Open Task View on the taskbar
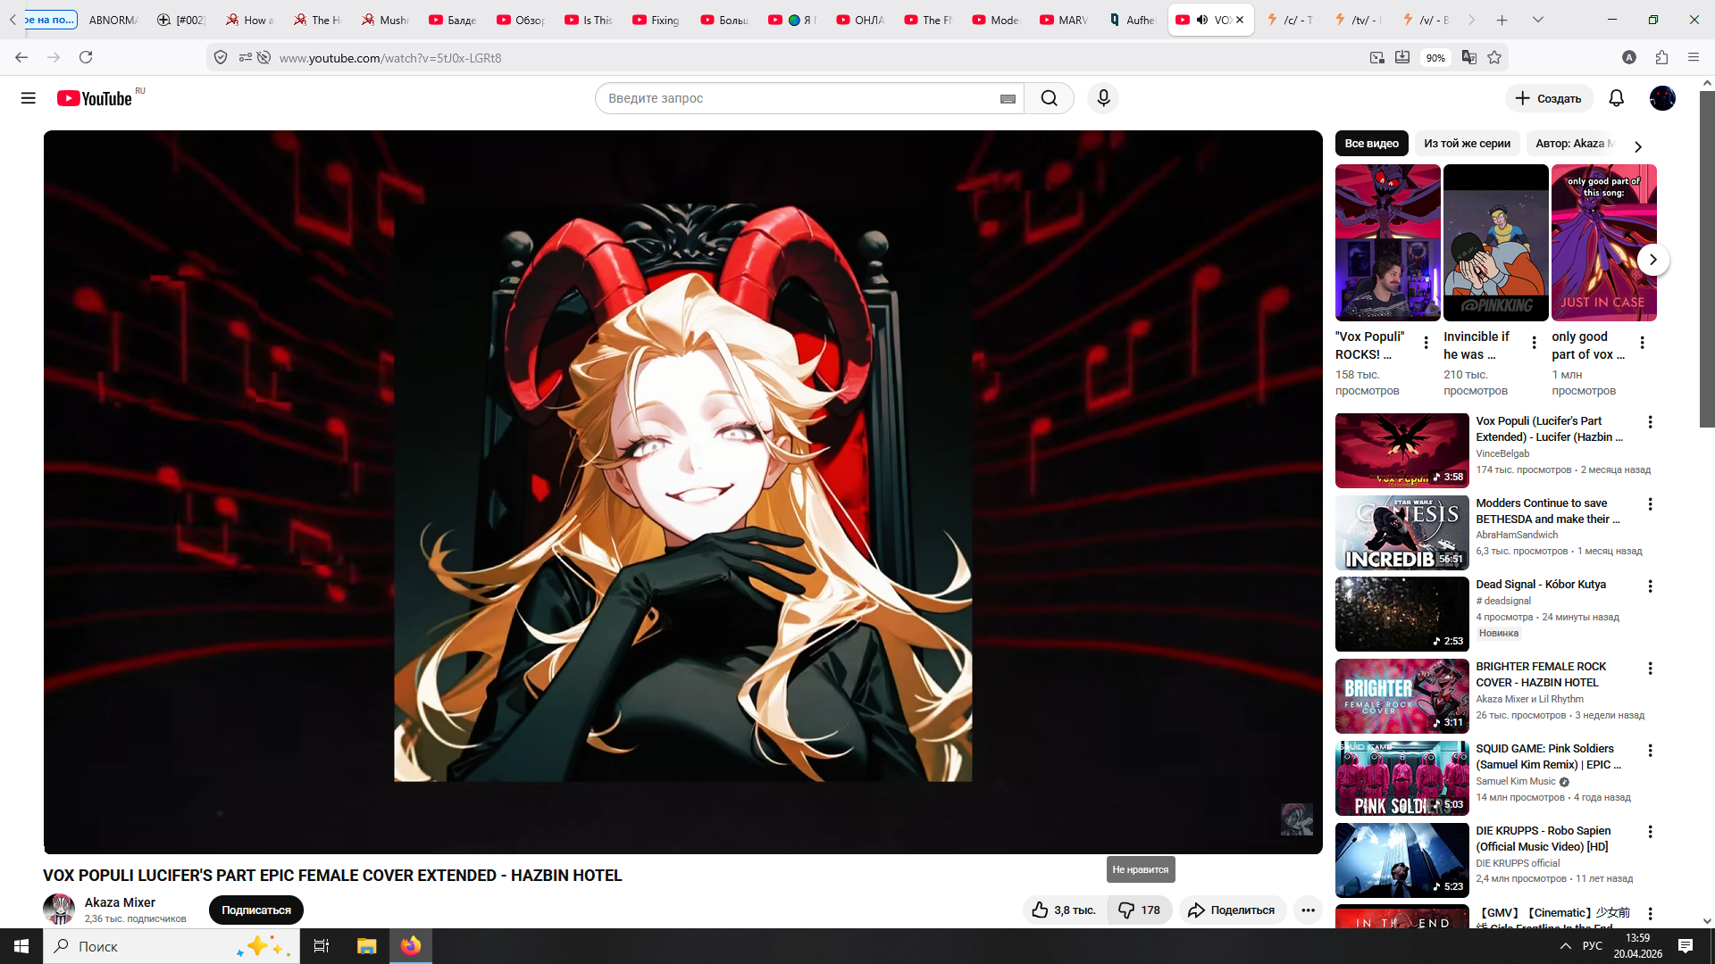Viewport: 1715px width, 964px height. [322, 946]
